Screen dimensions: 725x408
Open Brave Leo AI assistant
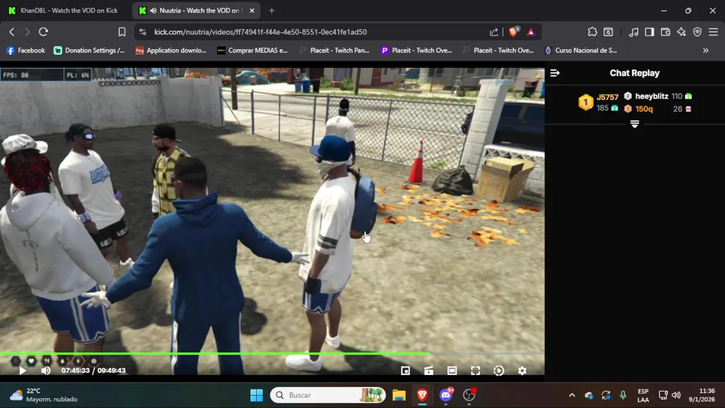tap(681, 32)
